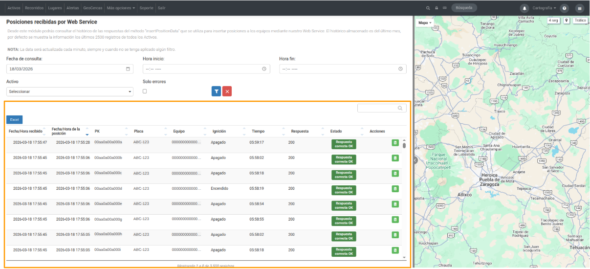Click the table search magnifier icon
The image size is (590, 269).
[400, 108]
